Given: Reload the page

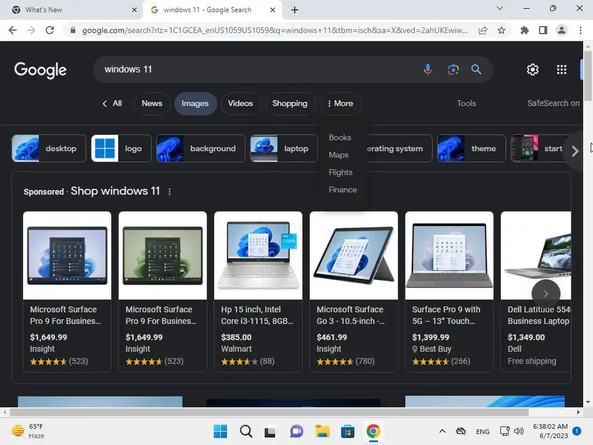Looking at the screenshot, I should [x=50, y=30].
